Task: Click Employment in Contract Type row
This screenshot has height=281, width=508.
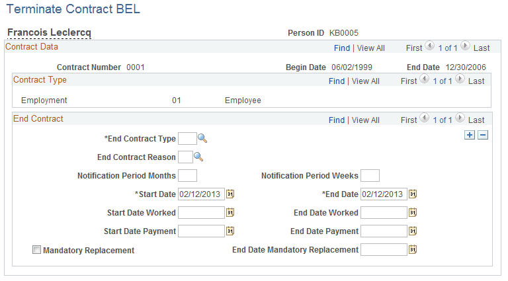Action: (x=44, y=100)
